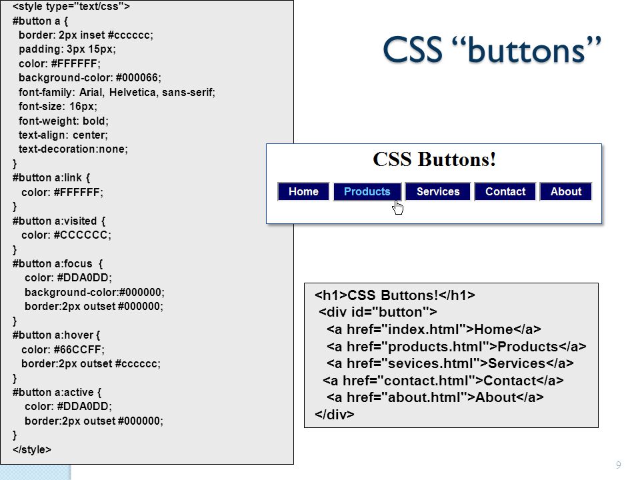Click the '#button a:hover {' selector
Viewport: 640px width, 480px height.
[56, 335]
